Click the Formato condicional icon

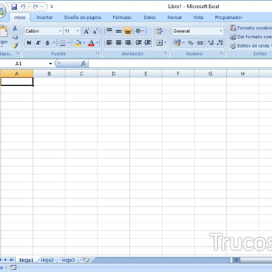point(233,28)
